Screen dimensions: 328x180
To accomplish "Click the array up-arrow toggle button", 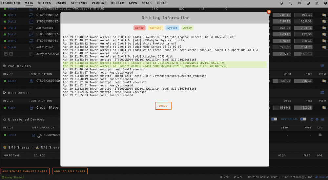I will pyautogui.click(x=11, y=54).
